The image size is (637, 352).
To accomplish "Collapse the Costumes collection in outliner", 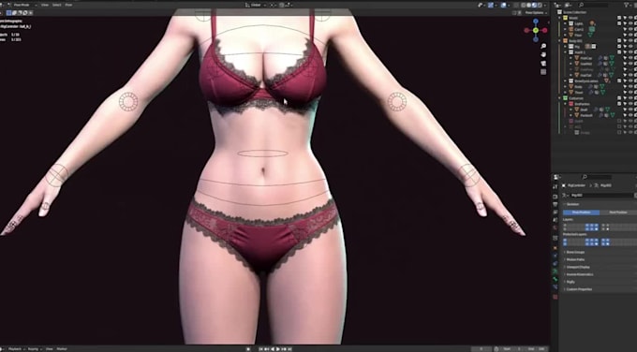I will point(559,98).
